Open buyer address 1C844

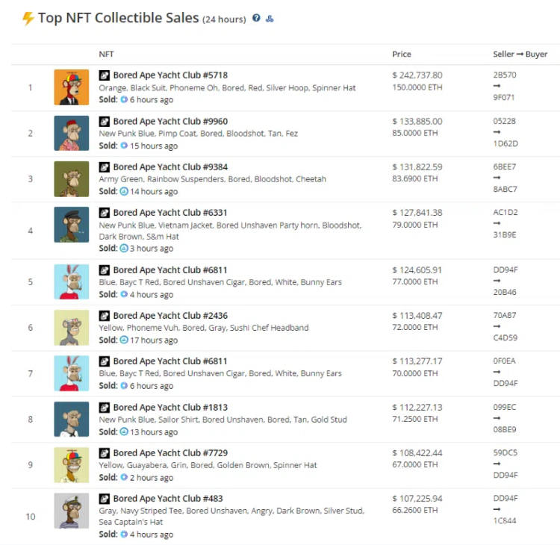point(505,520)
